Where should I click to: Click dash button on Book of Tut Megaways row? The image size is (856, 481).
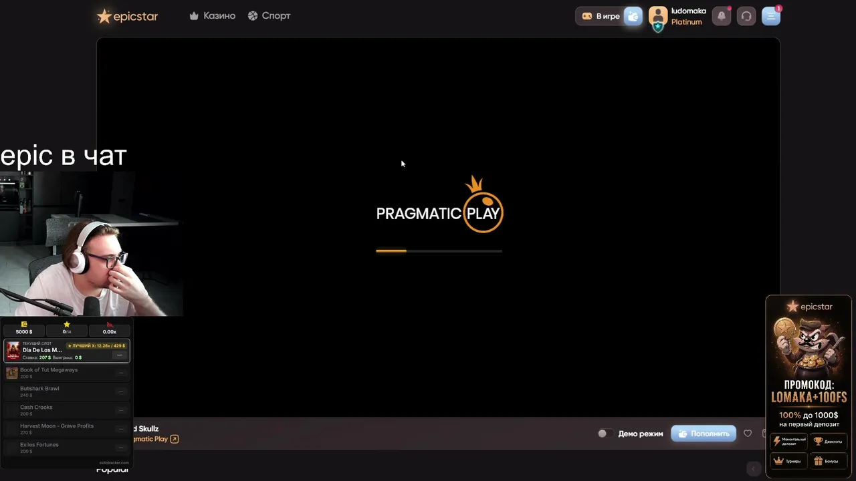click(x=120, y=373)
